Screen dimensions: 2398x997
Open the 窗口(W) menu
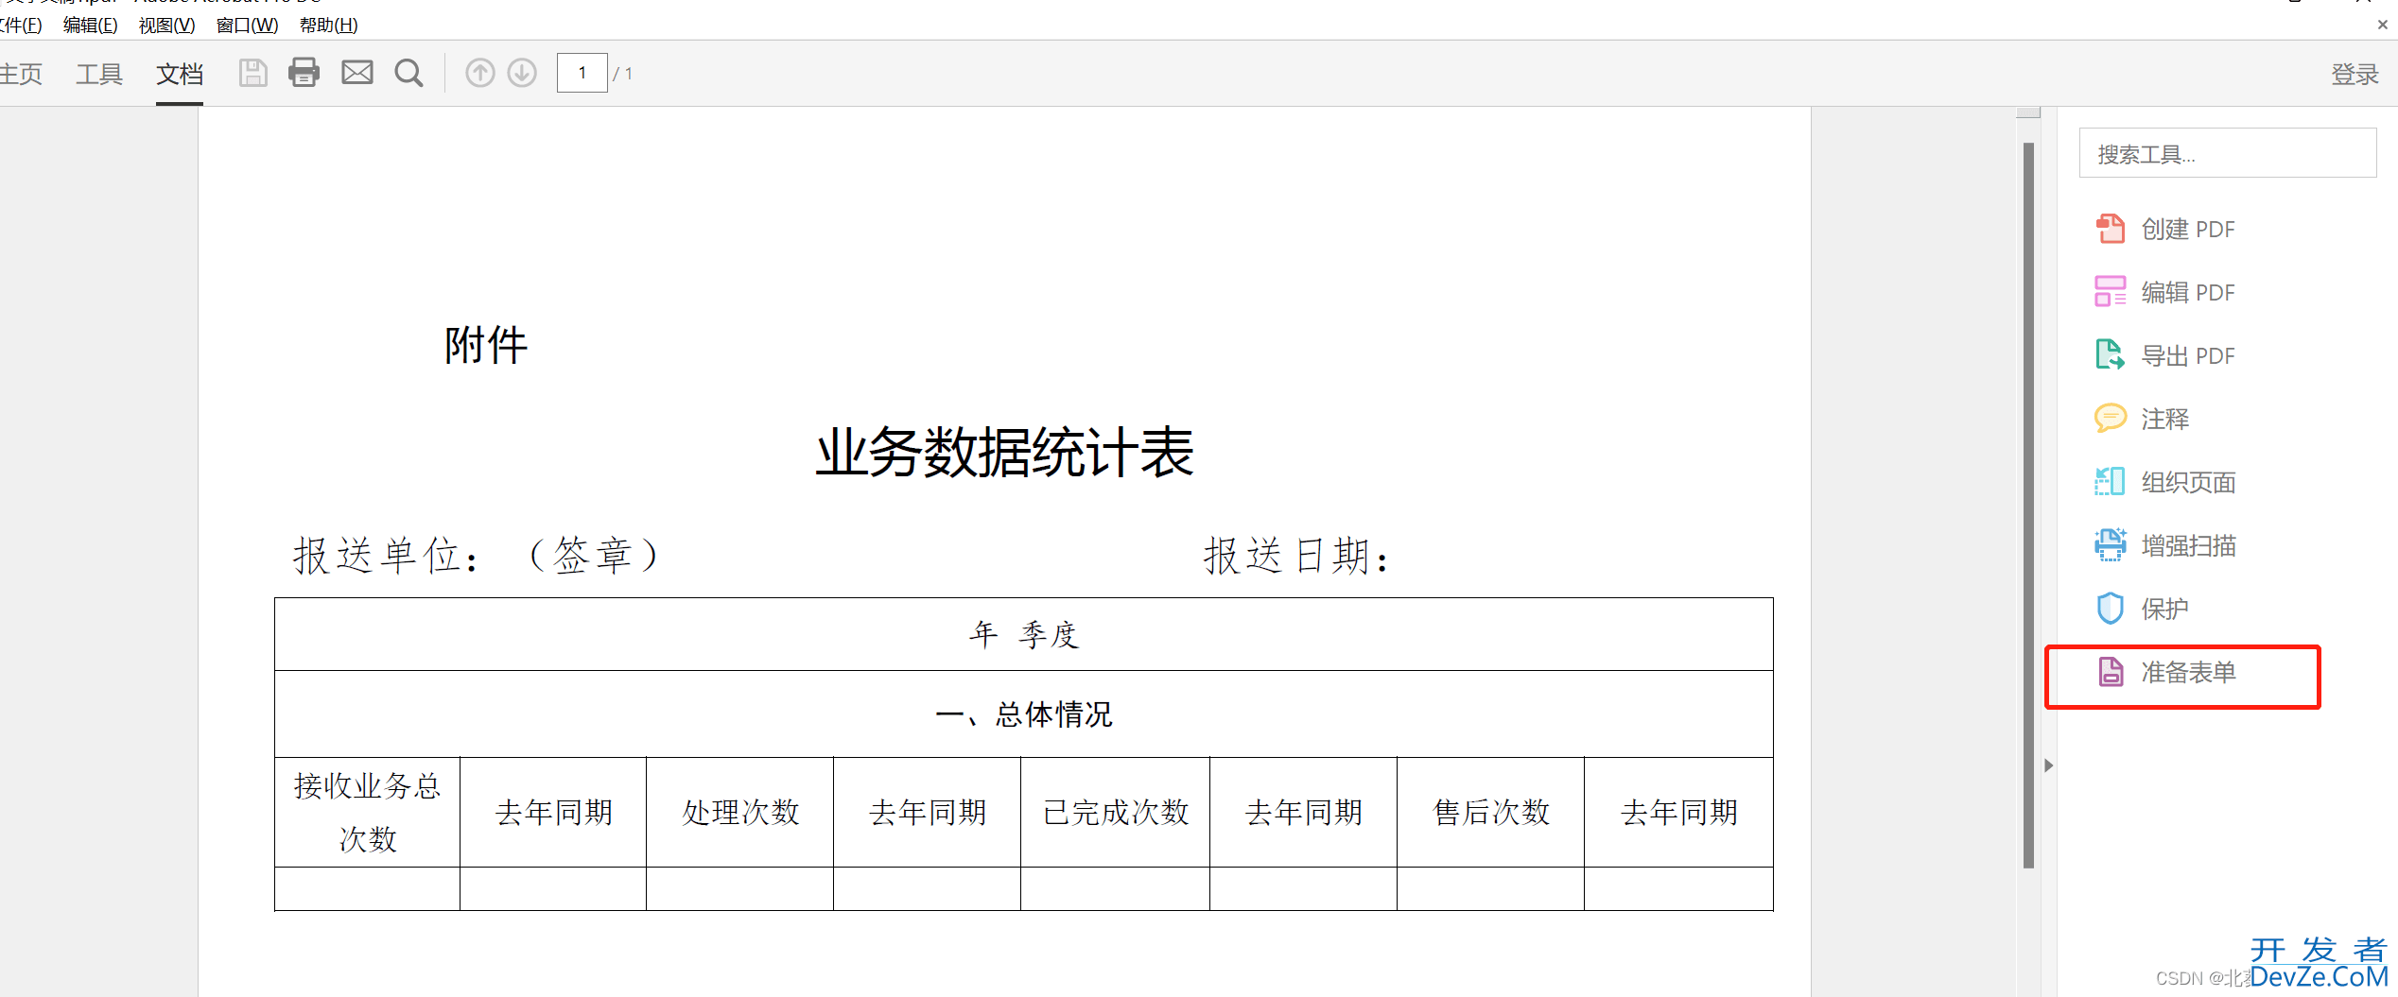pyautogui.click(x=248, y=26)
